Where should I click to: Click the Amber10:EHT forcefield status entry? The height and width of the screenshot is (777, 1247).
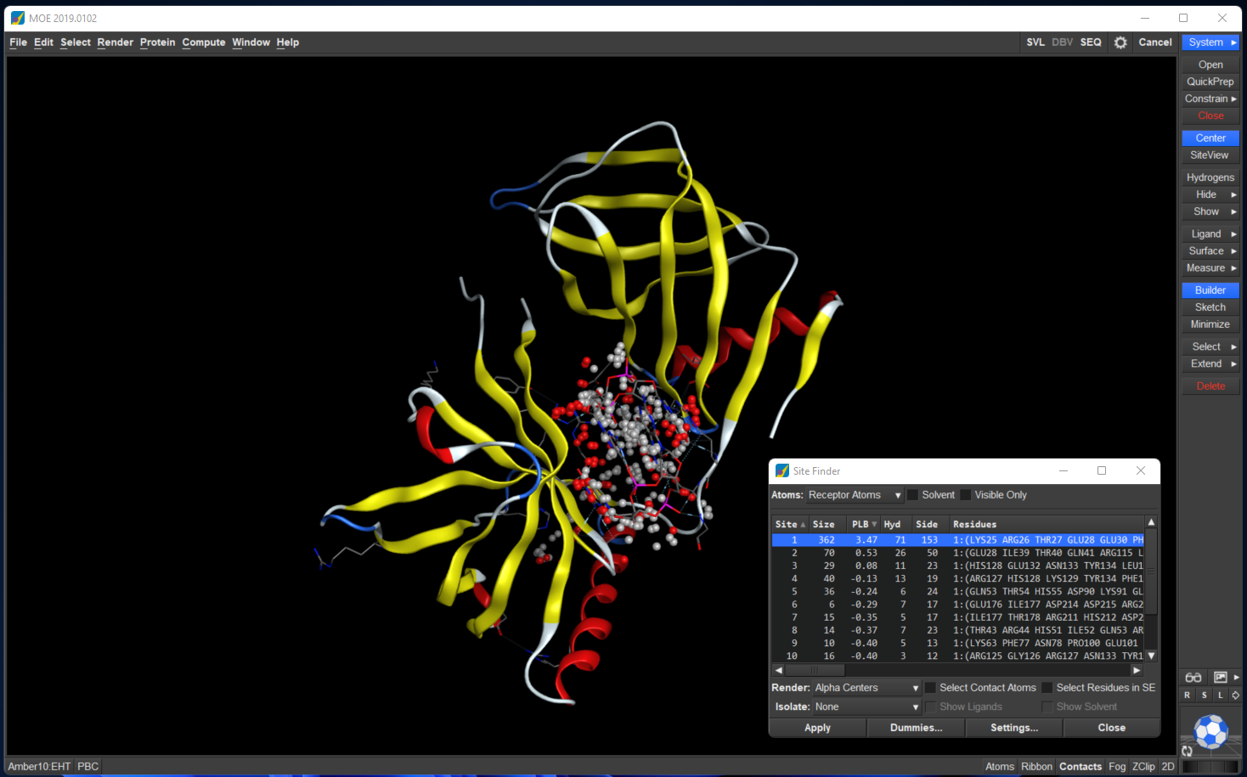pos(39,766)
